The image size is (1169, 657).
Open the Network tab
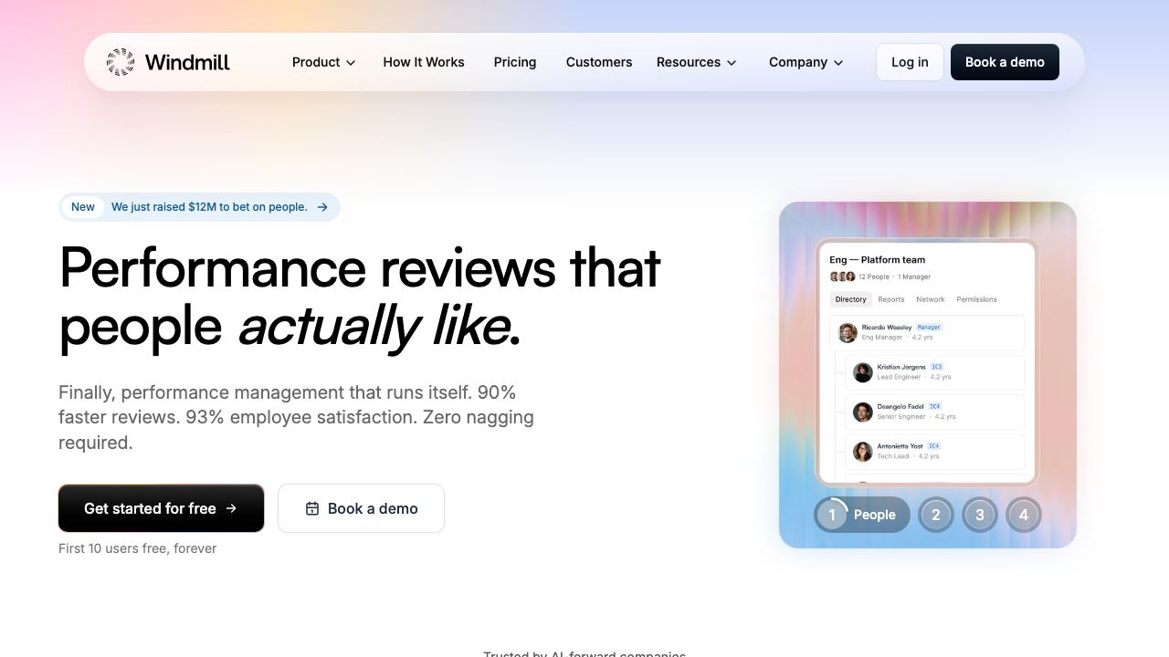coord(931,299)
